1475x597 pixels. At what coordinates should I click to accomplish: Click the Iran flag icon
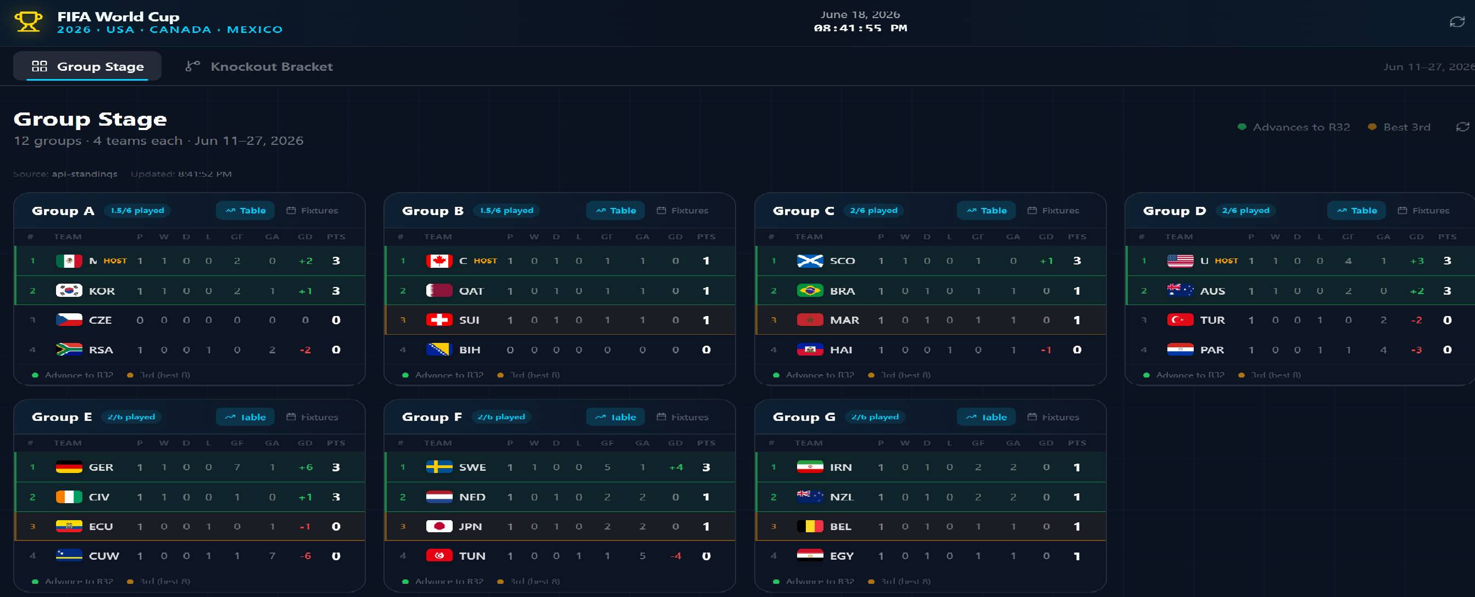tap(810, 467)
